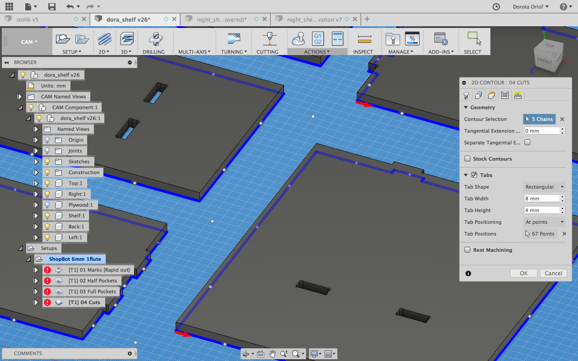This screenshot has height=361, width=578.
Task: Select the Cutting operation icon
Action: point(270,39)
